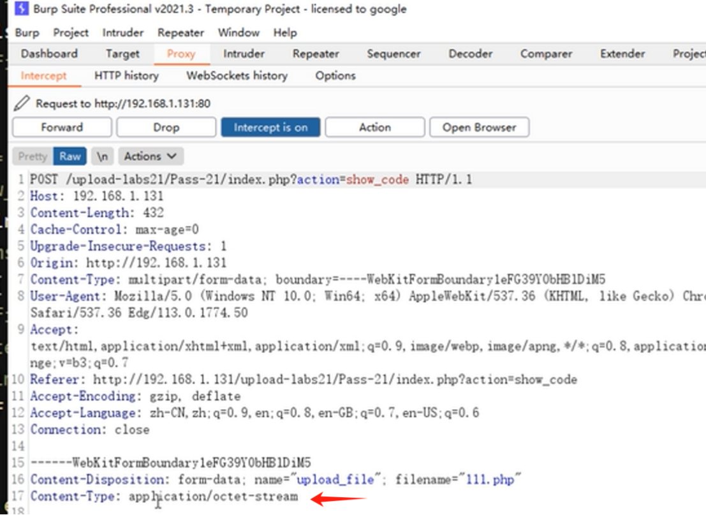Click the 'Accept-Encoding: gzip, deflate' line
Viewport: 706px width, 515px height.
pyautogui.click(x=135, y=396)
